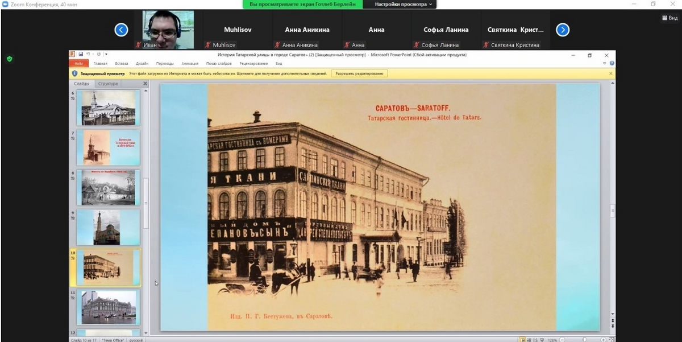Click Софья Ланина's muted microphone icon
The width and height of the screenshot is (682, 342).
pos(417,45)
